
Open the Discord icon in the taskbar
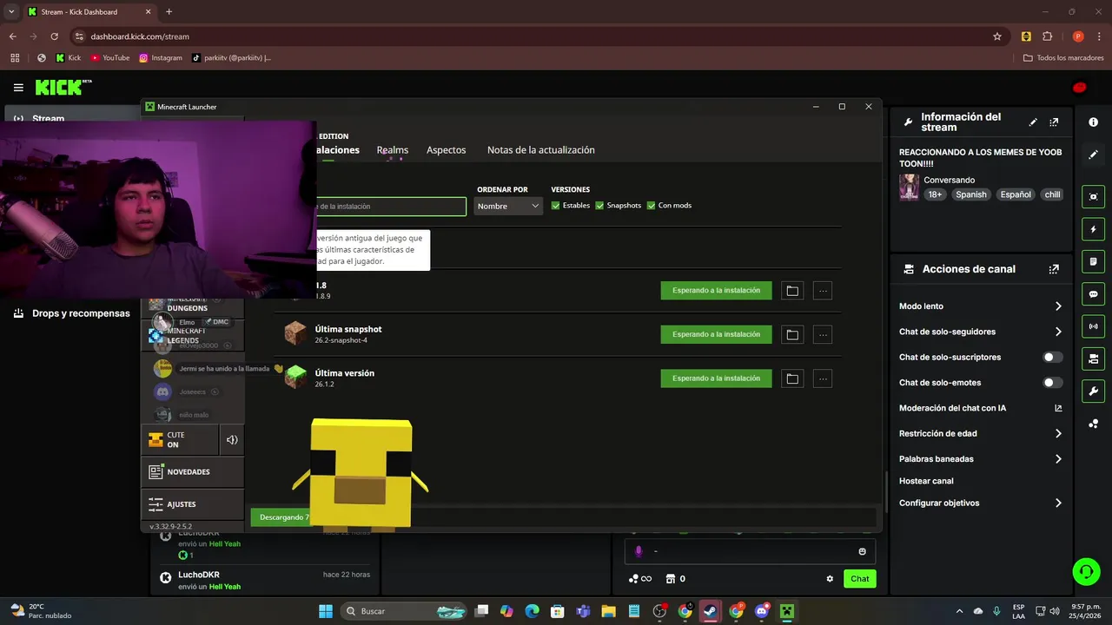click(762, 611)
